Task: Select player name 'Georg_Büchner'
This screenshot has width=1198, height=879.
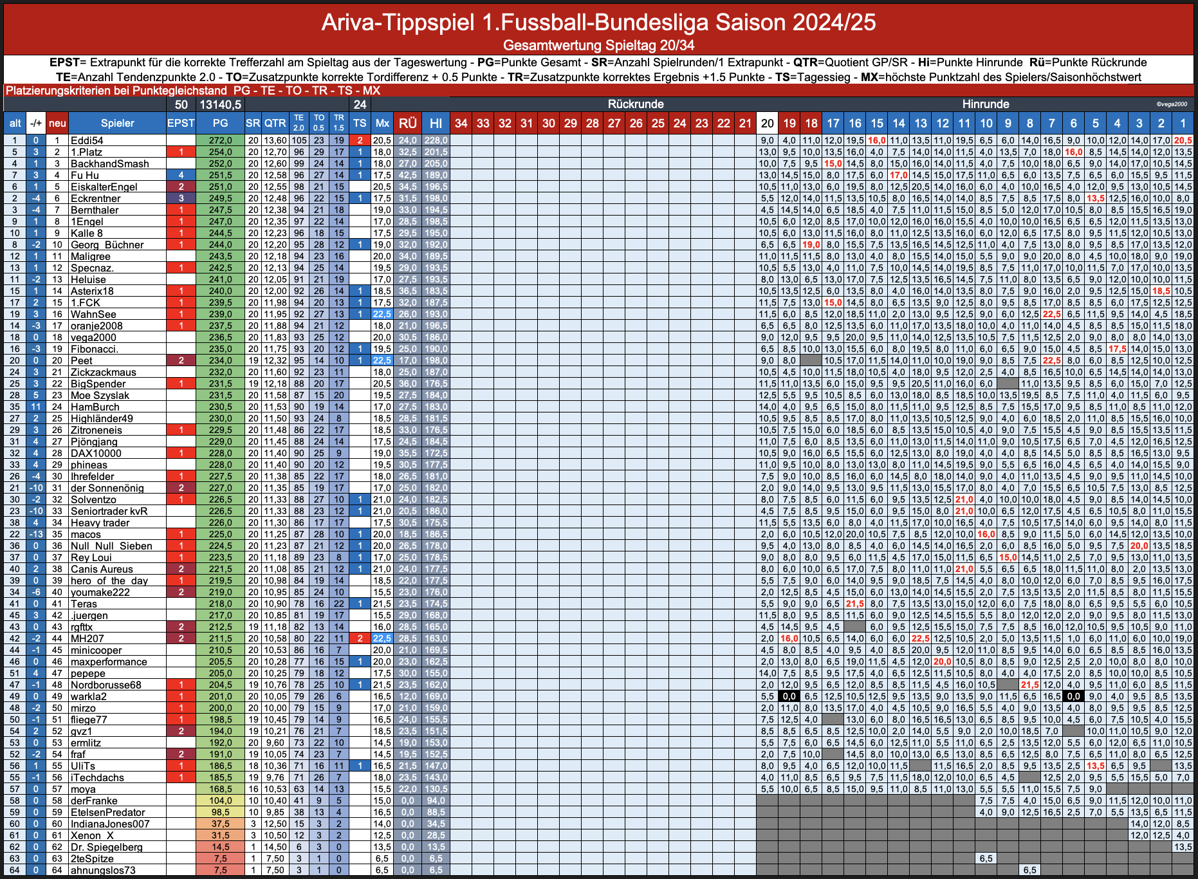Action: (x=107, y=245)
